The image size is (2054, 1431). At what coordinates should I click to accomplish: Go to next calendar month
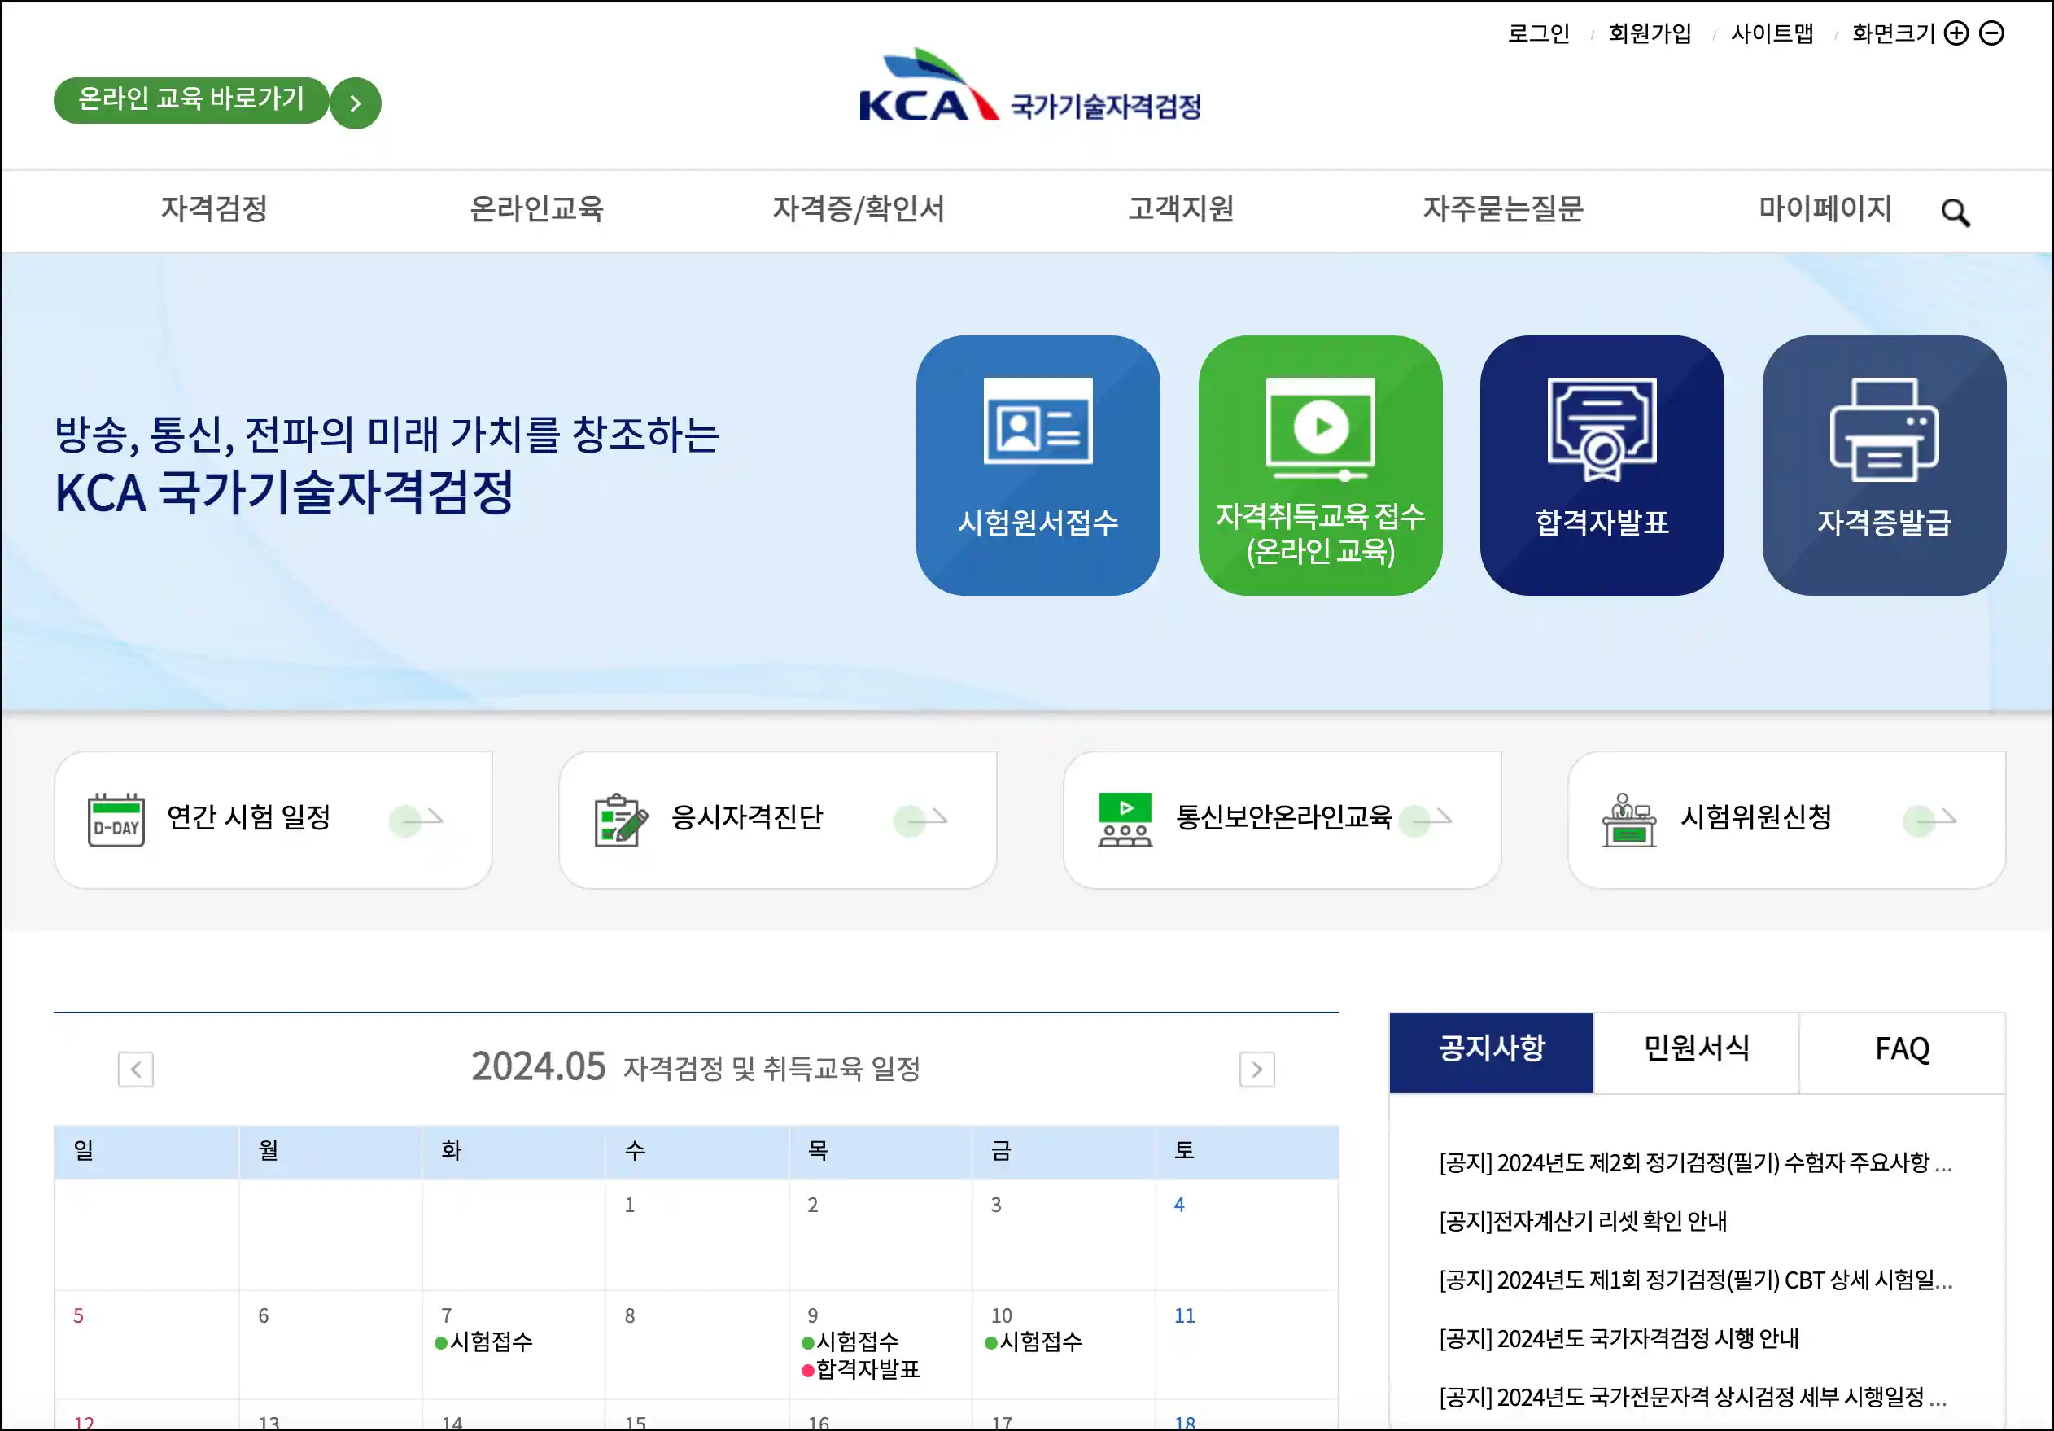pyautogui.click(x=1256, y=1069)
